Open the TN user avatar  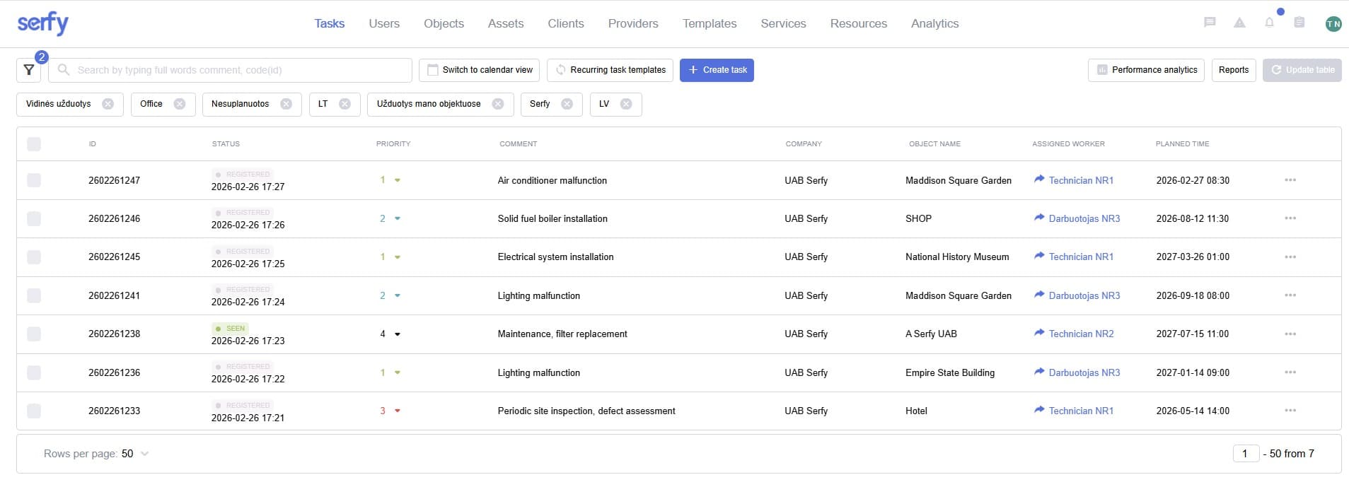1333,23
